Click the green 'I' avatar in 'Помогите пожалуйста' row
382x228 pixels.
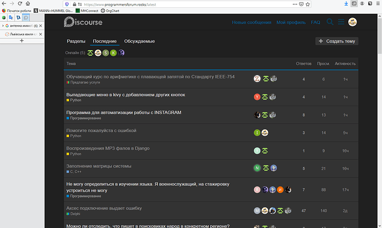(257, 133)
